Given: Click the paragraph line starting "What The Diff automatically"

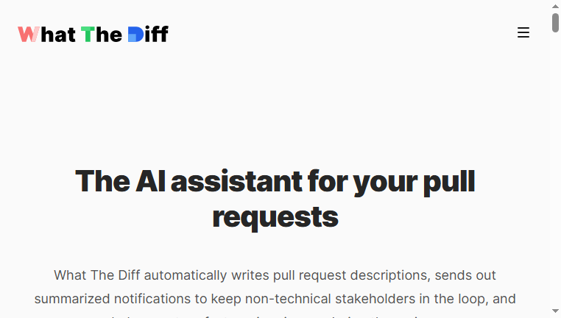Looking at the screenshot, I should click(x=275, y=275).
